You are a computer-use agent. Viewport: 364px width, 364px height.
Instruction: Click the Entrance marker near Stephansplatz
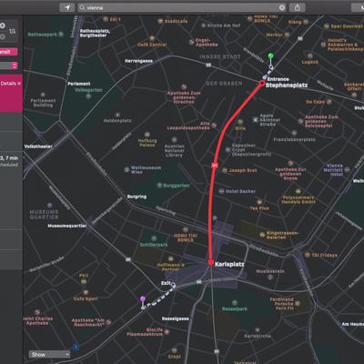265,78
